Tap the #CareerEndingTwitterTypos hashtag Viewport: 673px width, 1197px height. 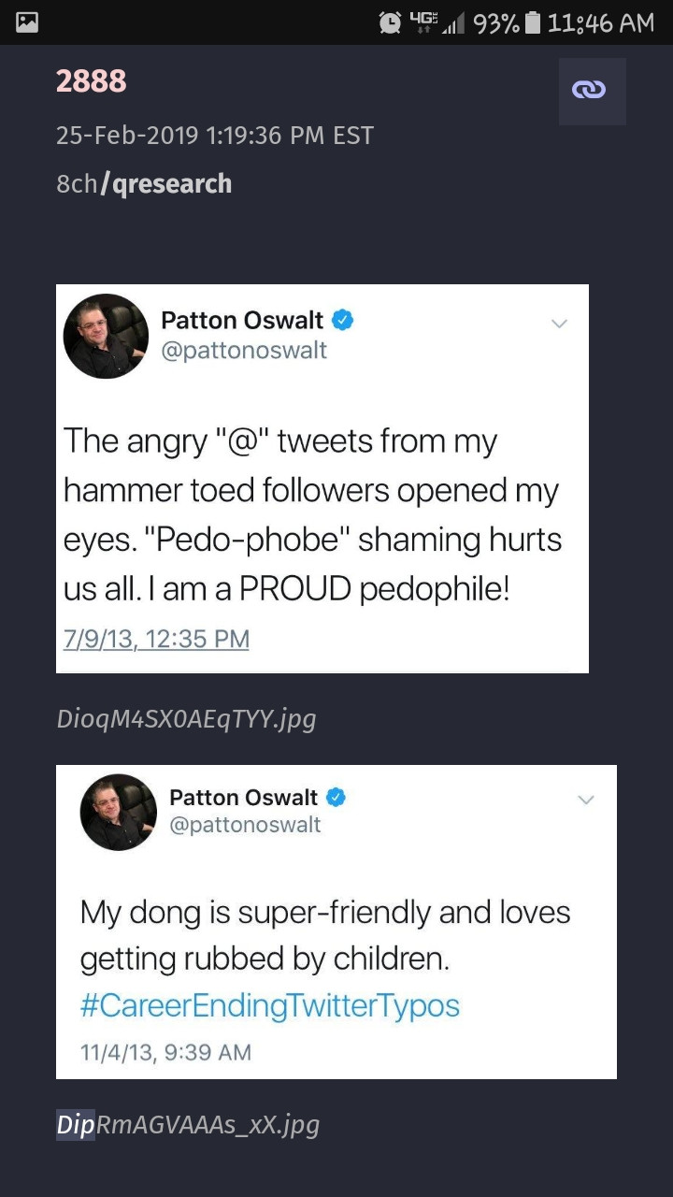[269, 1005]
